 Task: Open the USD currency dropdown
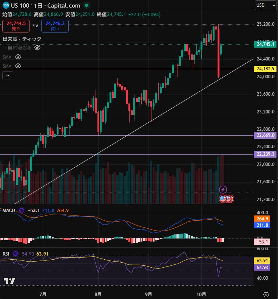[x=266, y=5]
